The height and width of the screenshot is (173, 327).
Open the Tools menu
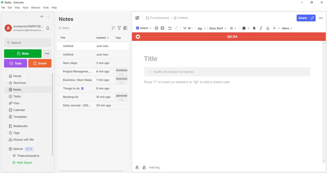(x=46, y=7)
